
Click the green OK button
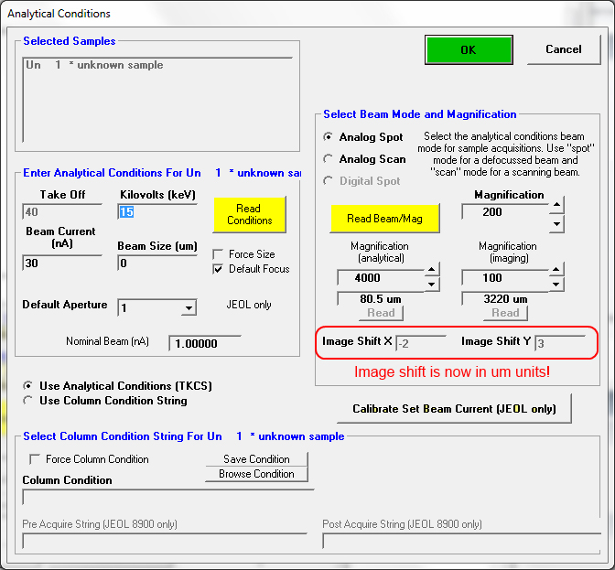tap(468, 50)
